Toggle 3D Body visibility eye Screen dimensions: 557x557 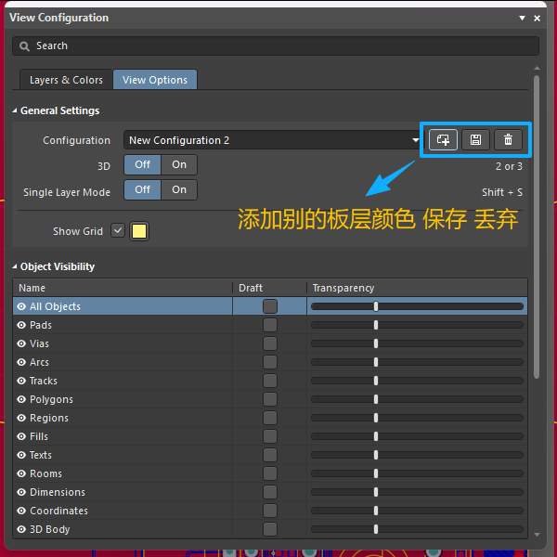21,529
